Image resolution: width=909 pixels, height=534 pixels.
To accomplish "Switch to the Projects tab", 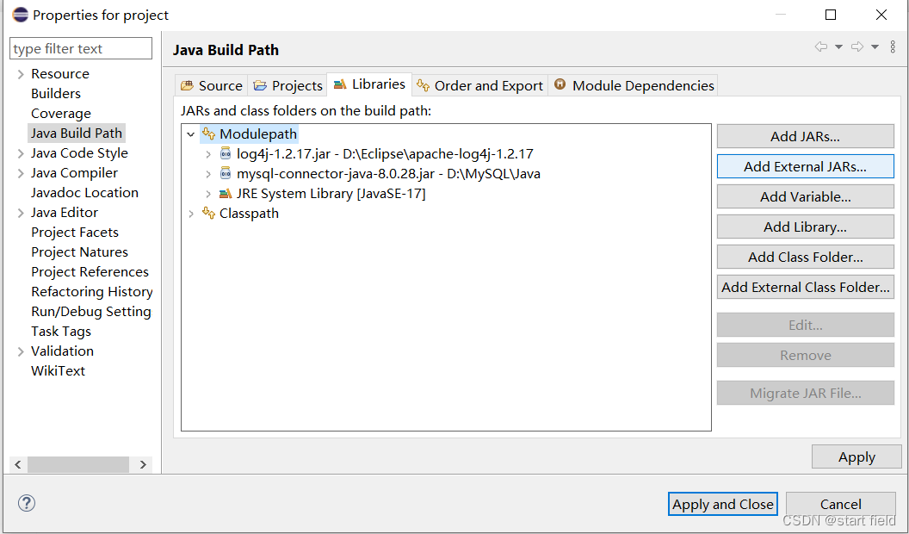I will click(287, 84).
